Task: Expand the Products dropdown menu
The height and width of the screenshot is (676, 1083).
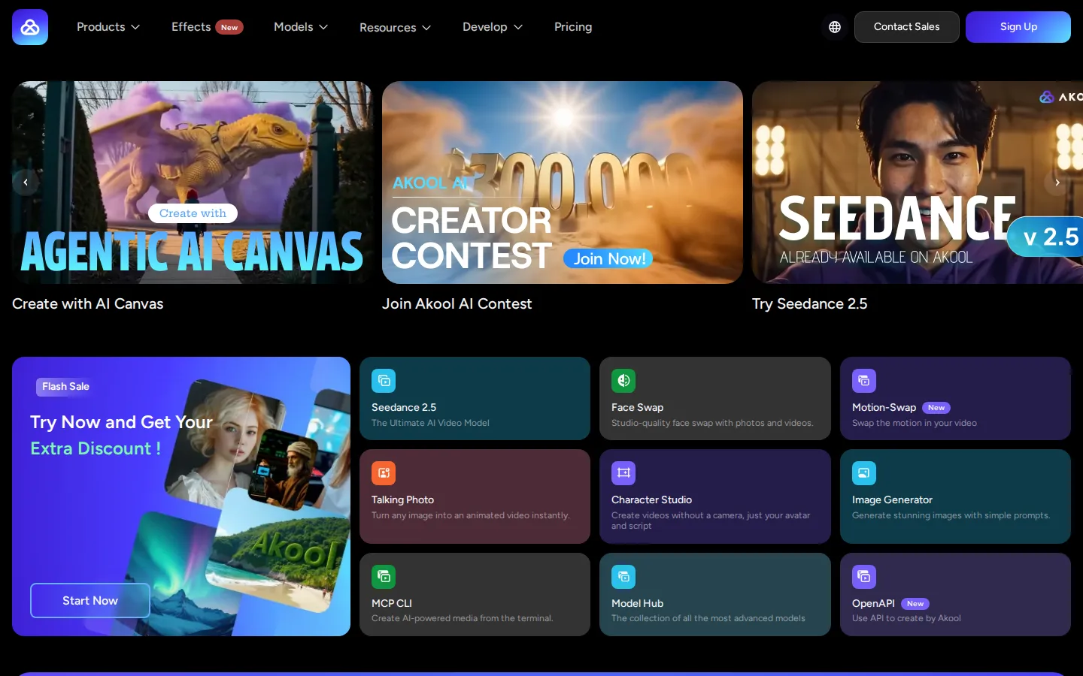Action: [x=108, y=27]
